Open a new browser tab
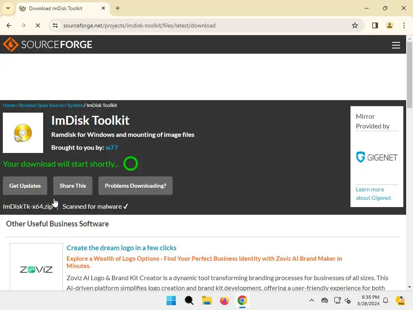This screenshot has height=310, width=413. [x=118, y=8]
